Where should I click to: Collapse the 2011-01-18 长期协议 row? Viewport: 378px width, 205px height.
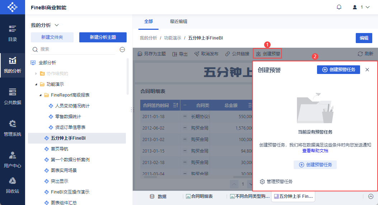click(185, 116)
